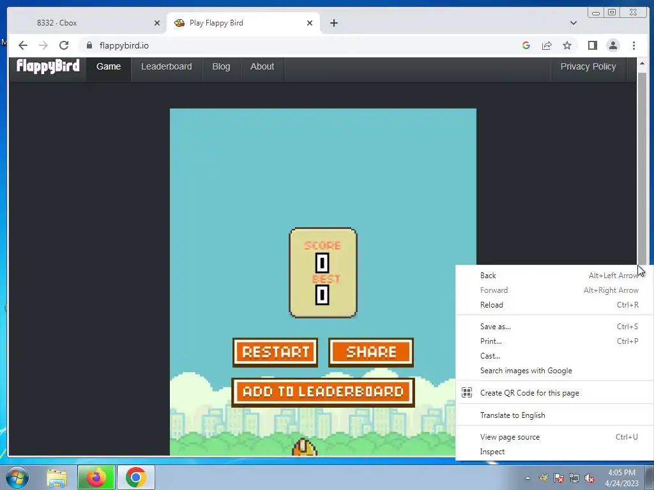Viewport: 654px width, 490px height.
Task: Click the muted volume tray icon
Action: [x=589, y=478]
